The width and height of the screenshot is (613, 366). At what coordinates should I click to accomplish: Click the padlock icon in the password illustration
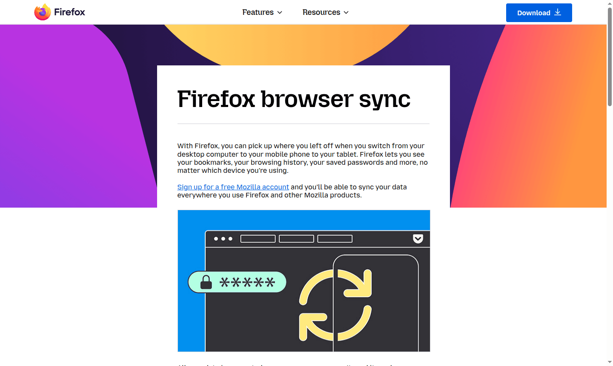pyautogui.click(x=206, y=282)
